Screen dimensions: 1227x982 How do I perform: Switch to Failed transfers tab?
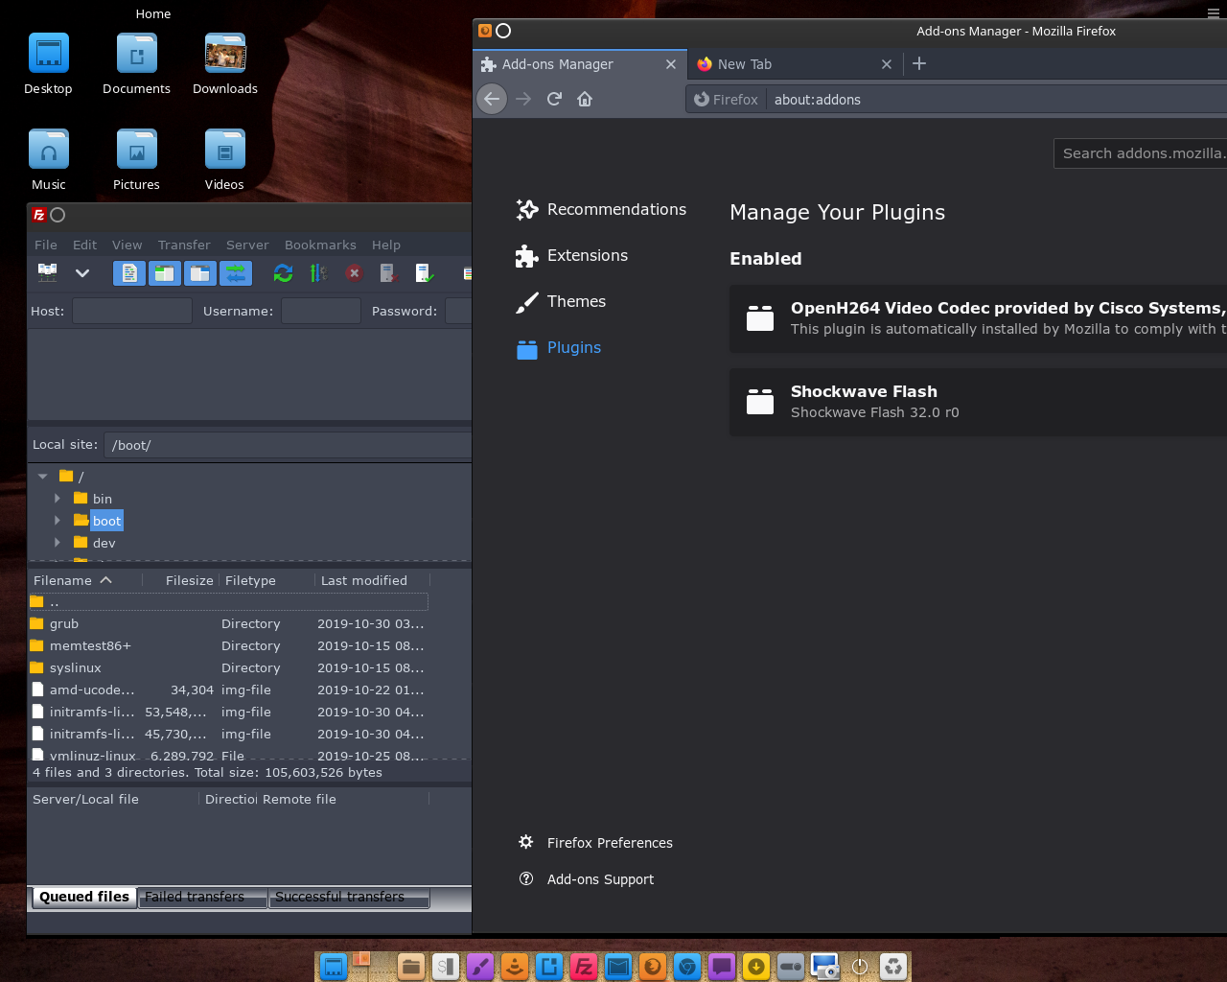pyautogui.click(x=202, y=898)
